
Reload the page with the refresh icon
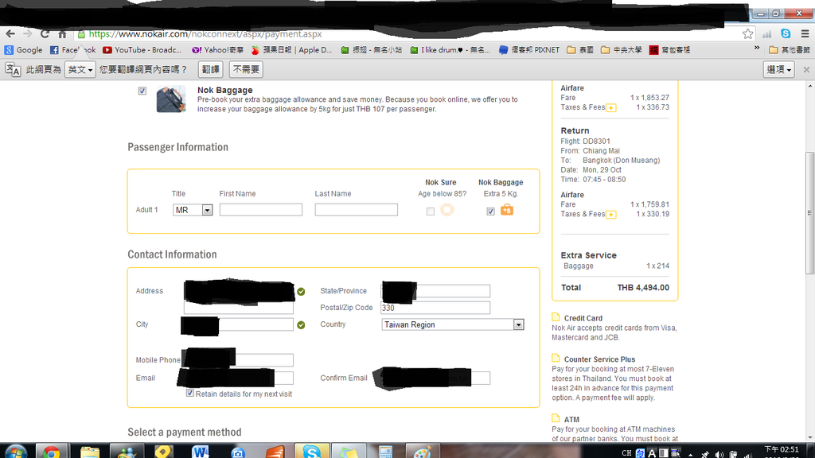pyautogui.click(x=45, y=33)
